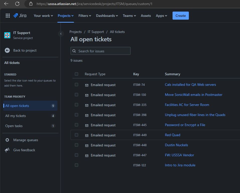Check the box for ITSM-74
The image size is (240, 193).
(x=76, y=85)
